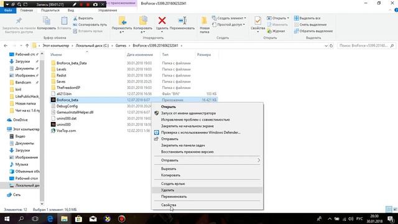Switch to the details view layout icon

389,209
